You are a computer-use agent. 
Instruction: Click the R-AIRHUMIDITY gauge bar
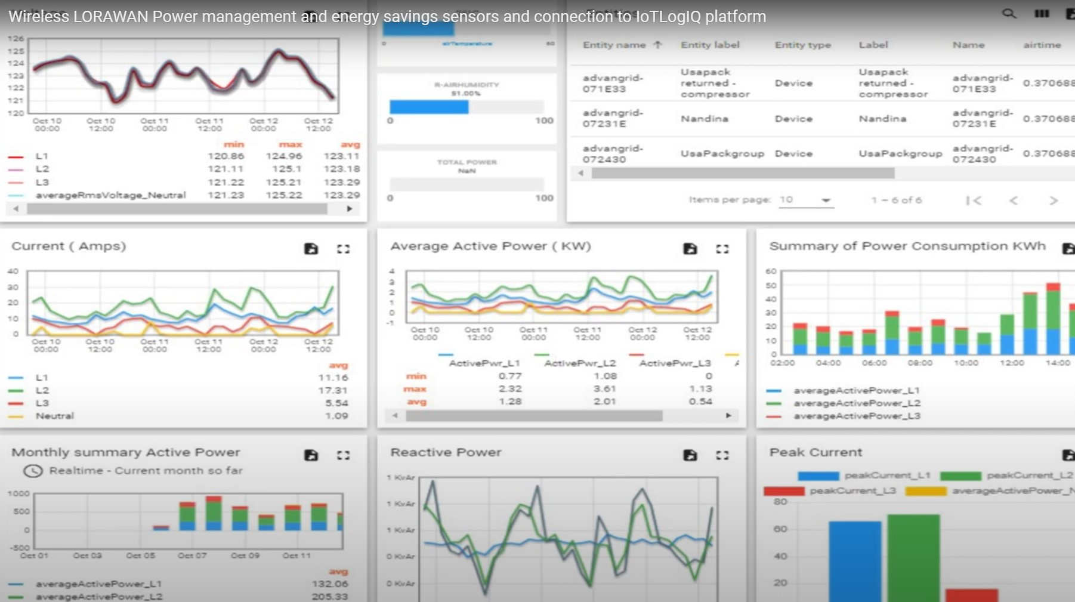click(467, 107)
